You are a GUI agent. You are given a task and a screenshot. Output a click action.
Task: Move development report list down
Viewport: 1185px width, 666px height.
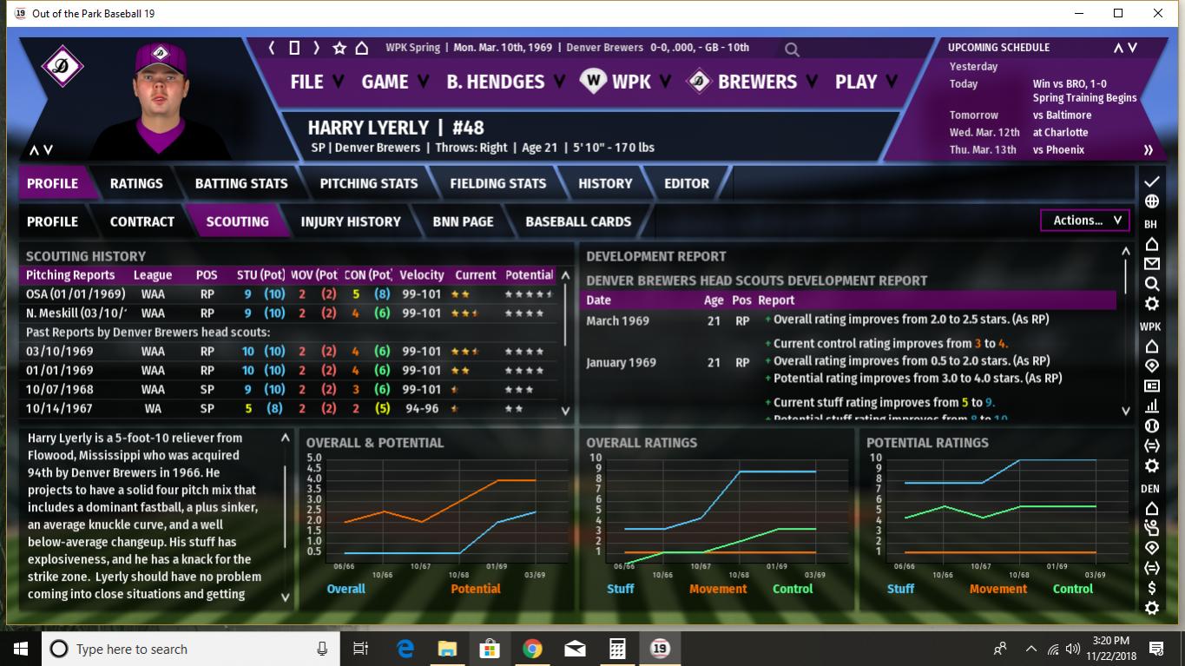coord(1126,411)
